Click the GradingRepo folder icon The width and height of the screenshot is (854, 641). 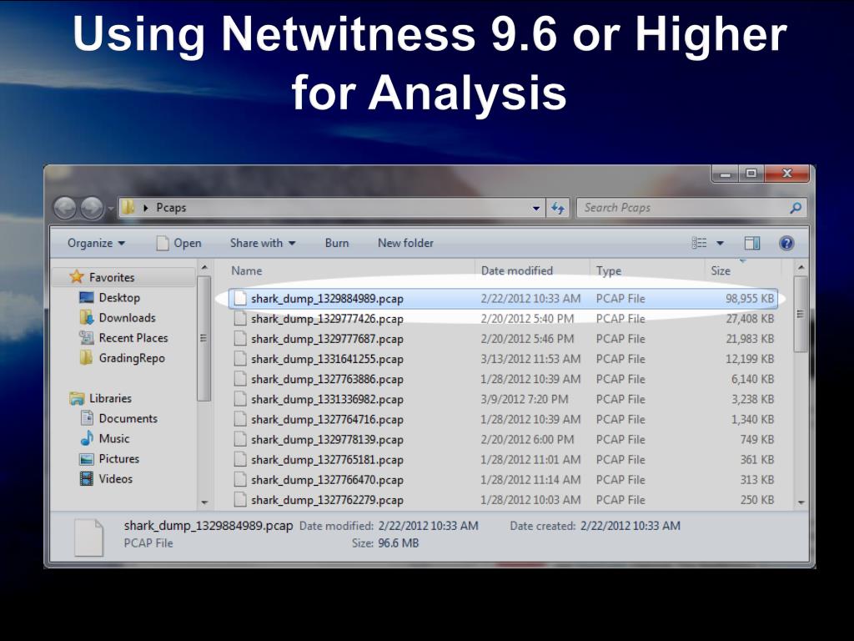click(x=86, y=358)
